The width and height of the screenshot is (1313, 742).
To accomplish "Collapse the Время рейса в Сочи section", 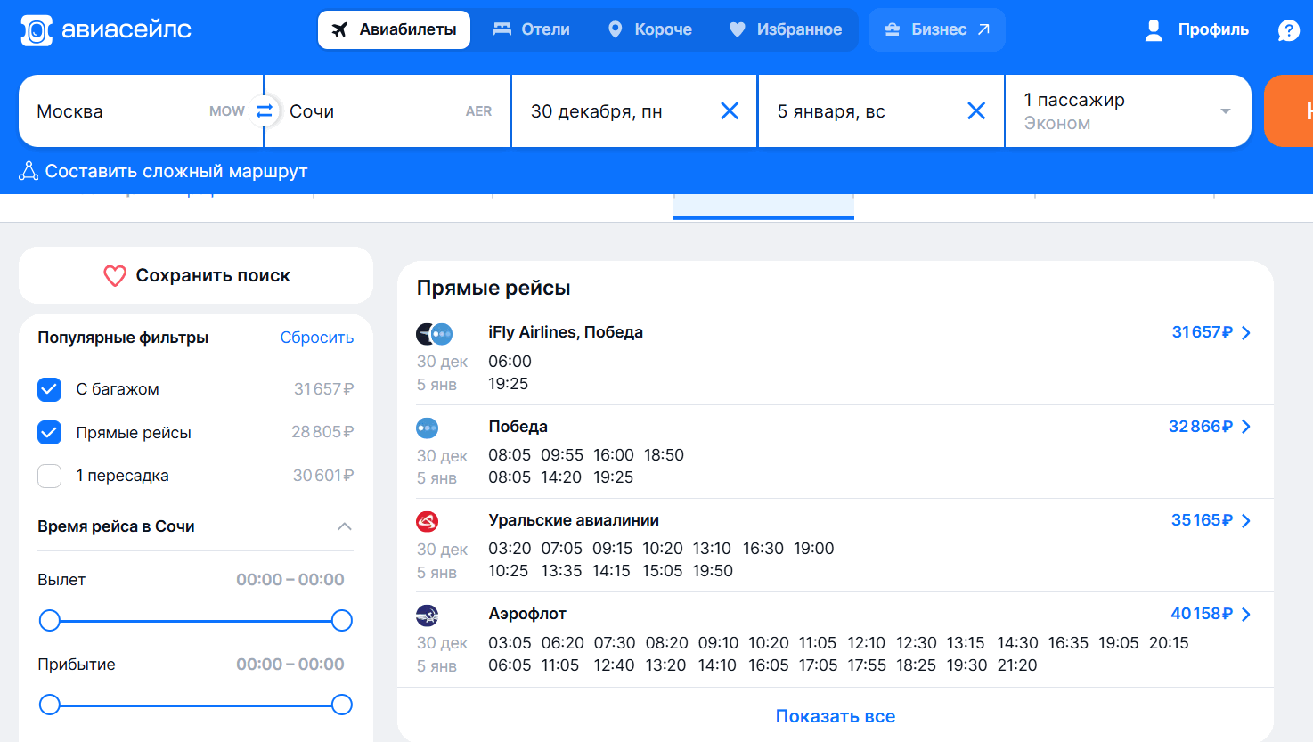I will point(345,526).
